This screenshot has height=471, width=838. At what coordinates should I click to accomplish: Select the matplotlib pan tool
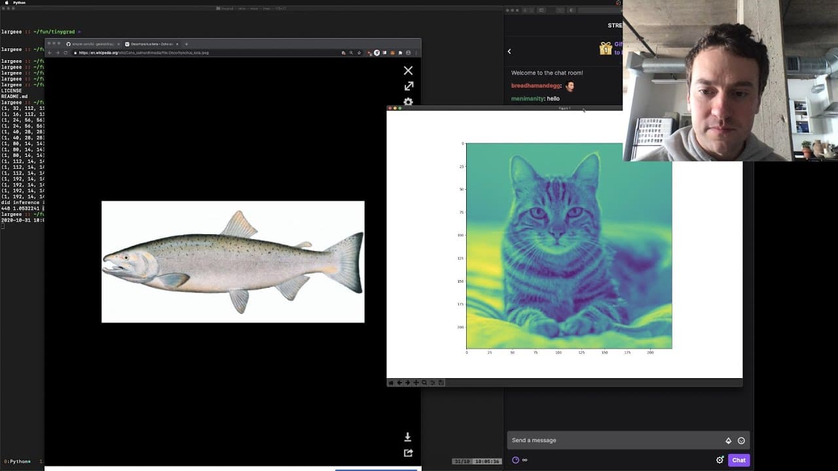416,383
